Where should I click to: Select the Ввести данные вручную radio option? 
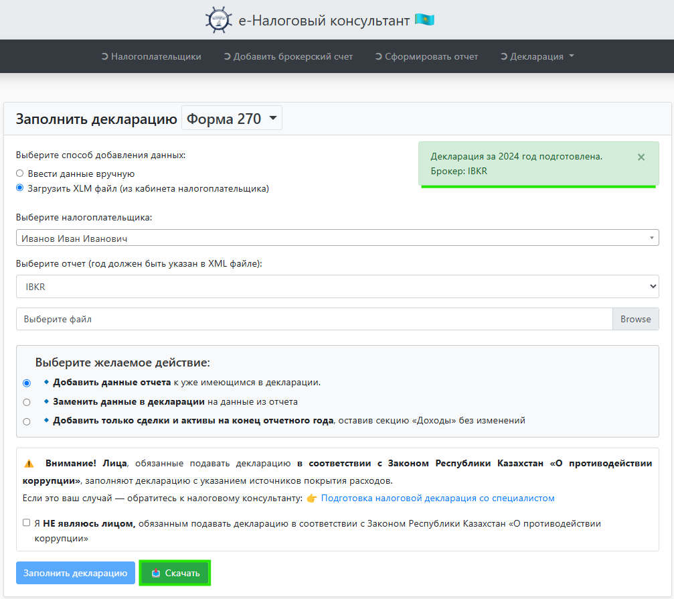pos(19,174)
